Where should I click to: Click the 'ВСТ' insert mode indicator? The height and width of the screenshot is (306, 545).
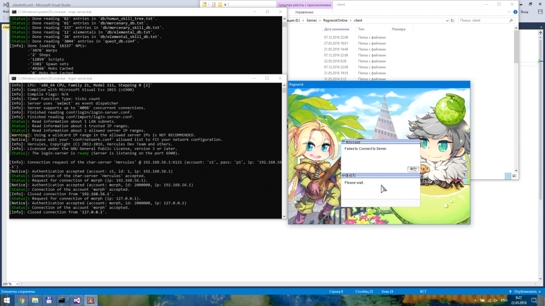tap(423, 291)
